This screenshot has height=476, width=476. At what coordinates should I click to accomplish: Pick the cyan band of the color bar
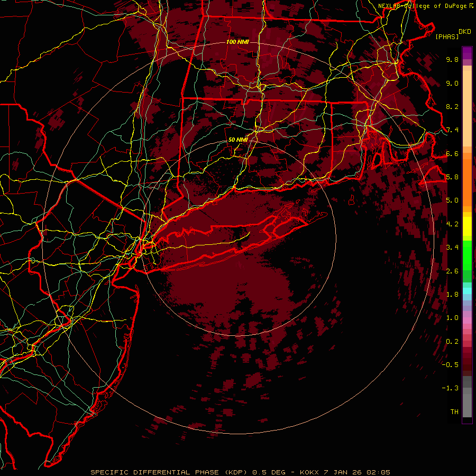click(467, 291)
